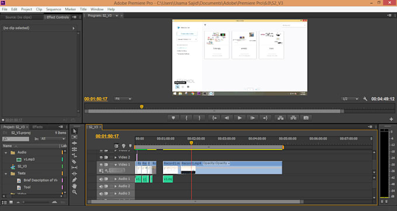Viewport: 397px width, 211px height.
Task: Select the Ripple Edit tool
Action: 75,143
